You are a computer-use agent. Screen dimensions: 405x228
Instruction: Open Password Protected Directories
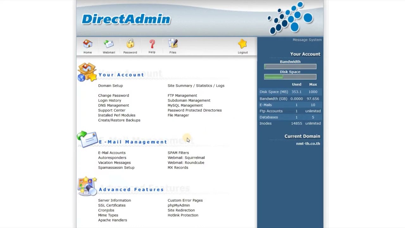click(x=195, y=110)
